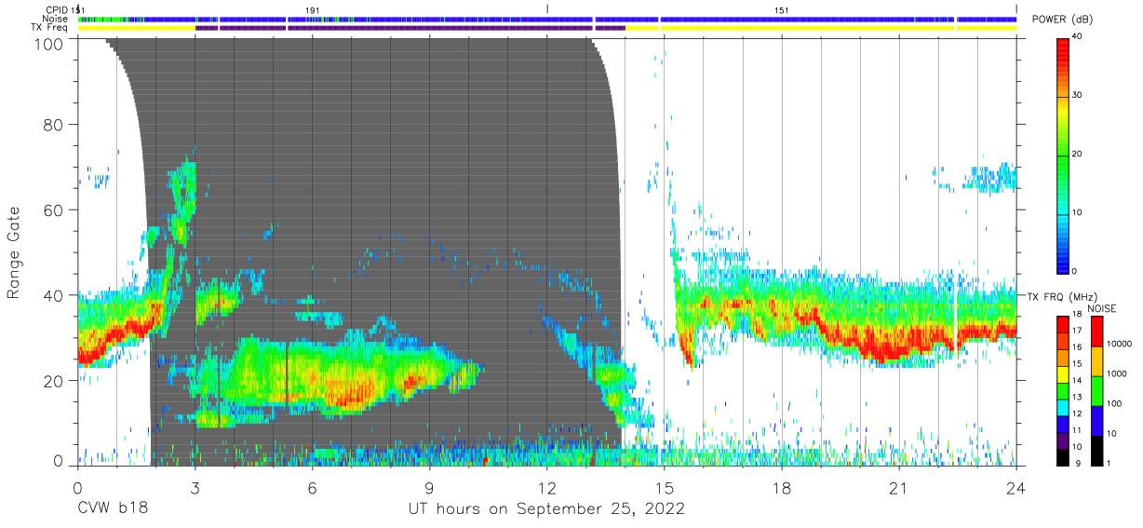Click the 30 label on POWER scale

pos(1078,95)
